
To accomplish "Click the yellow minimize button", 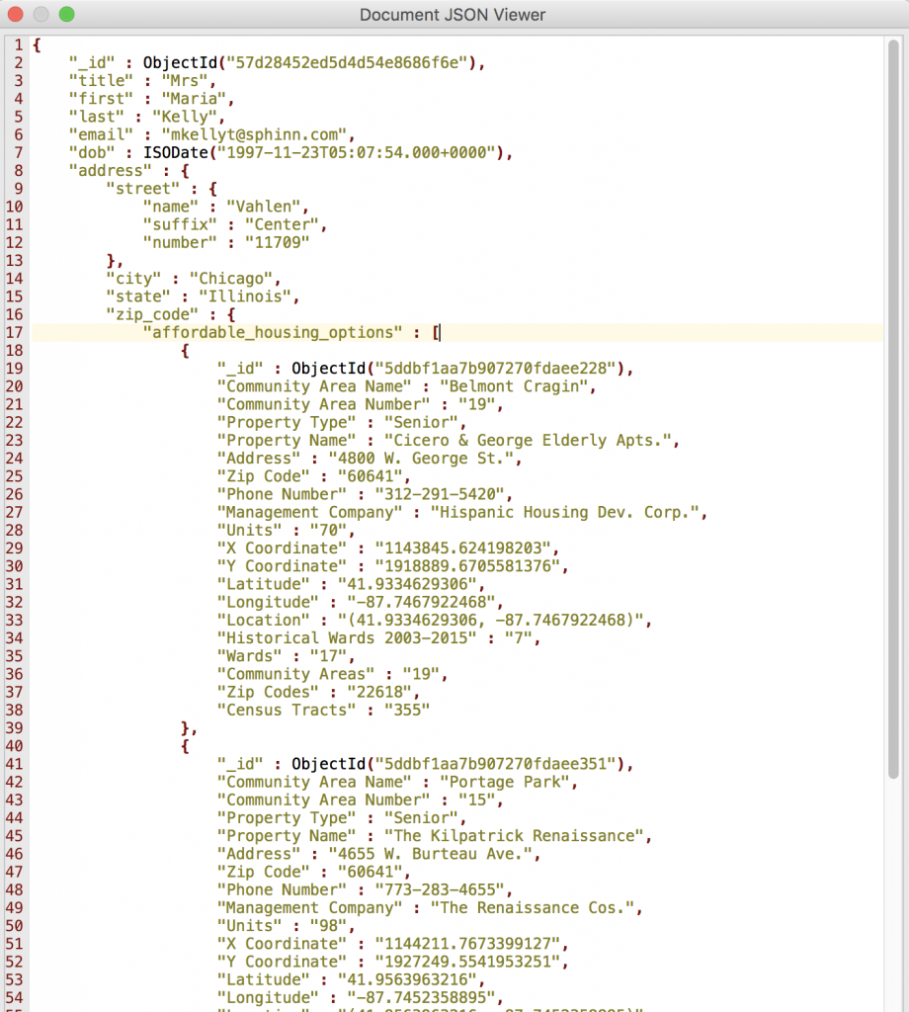I will tap(39, 15).
